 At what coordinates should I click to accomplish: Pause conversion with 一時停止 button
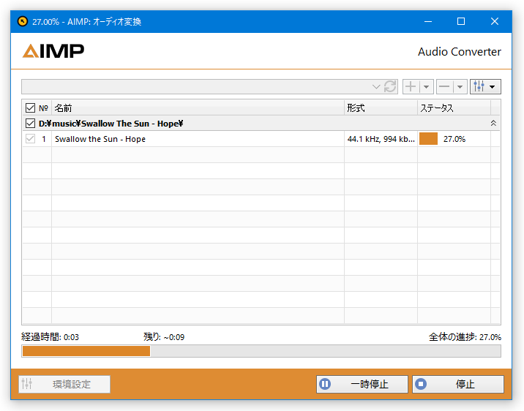pyautogui.click(x=362, y=384)
